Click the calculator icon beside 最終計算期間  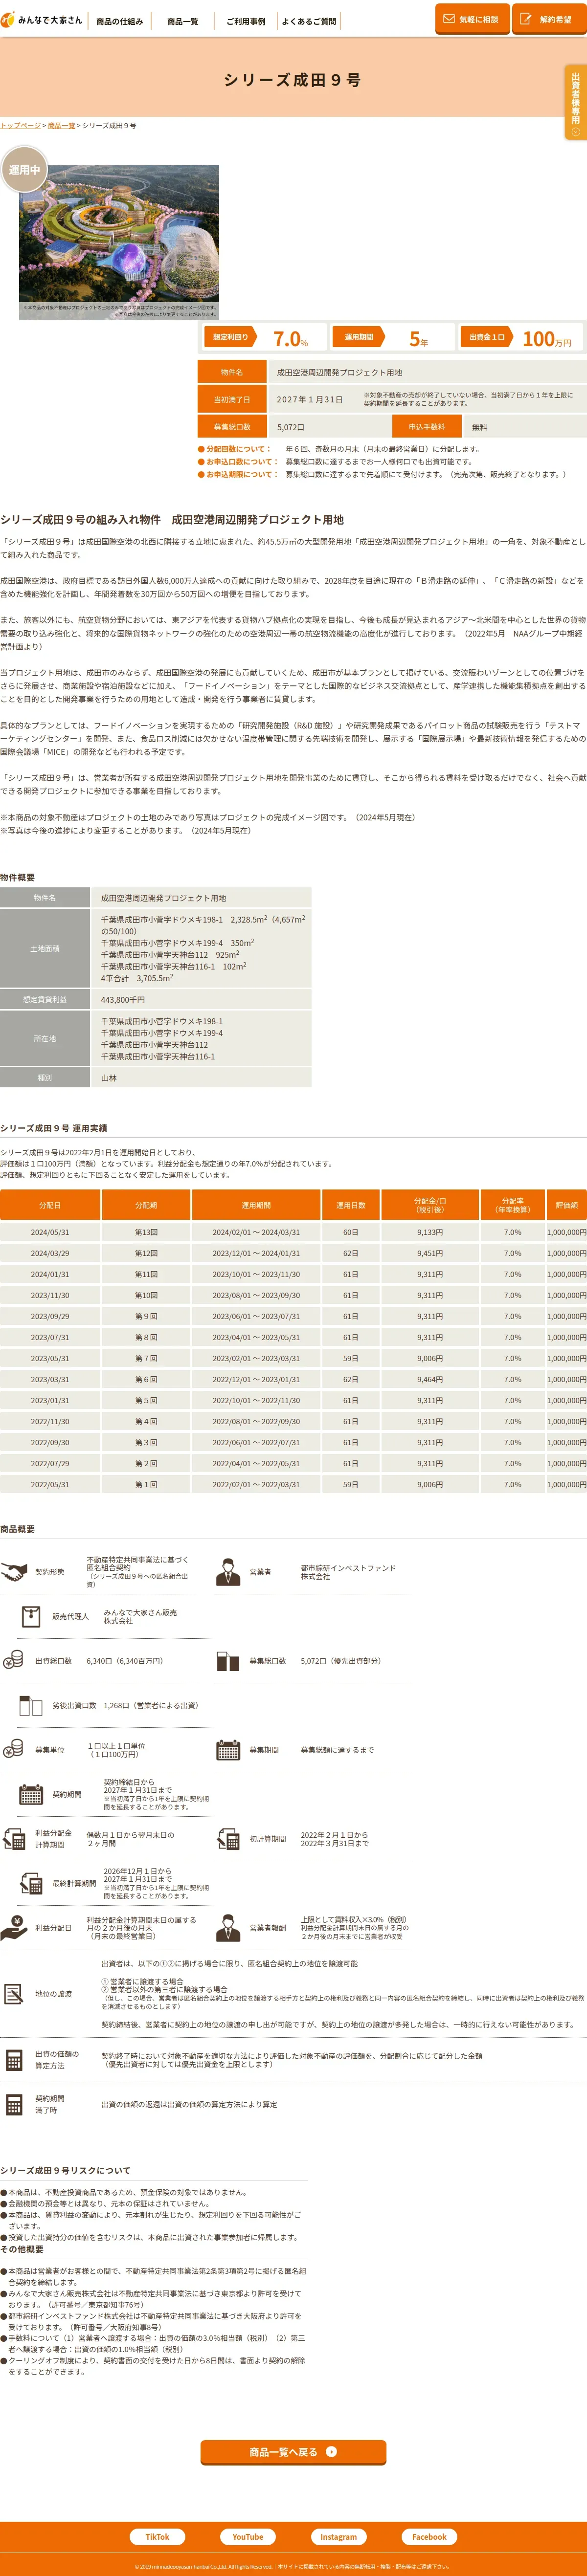[31, 1884]
